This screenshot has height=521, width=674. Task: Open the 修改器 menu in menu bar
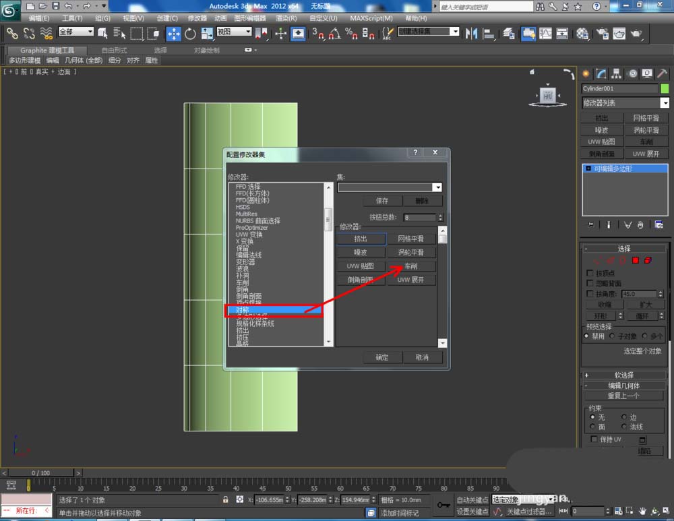tap(197, 18)
